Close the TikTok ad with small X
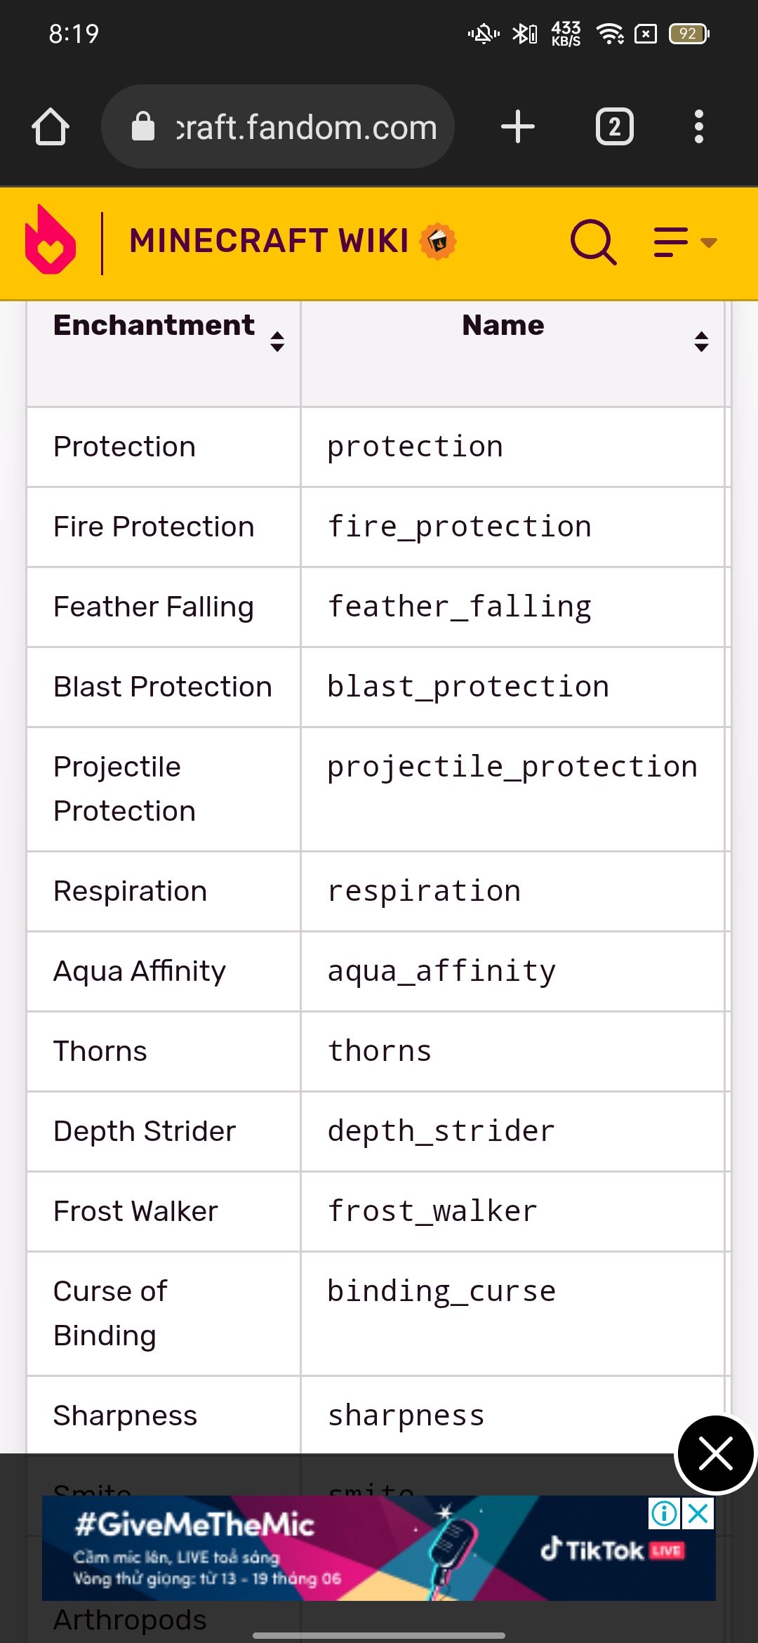 coord(699,1513)
